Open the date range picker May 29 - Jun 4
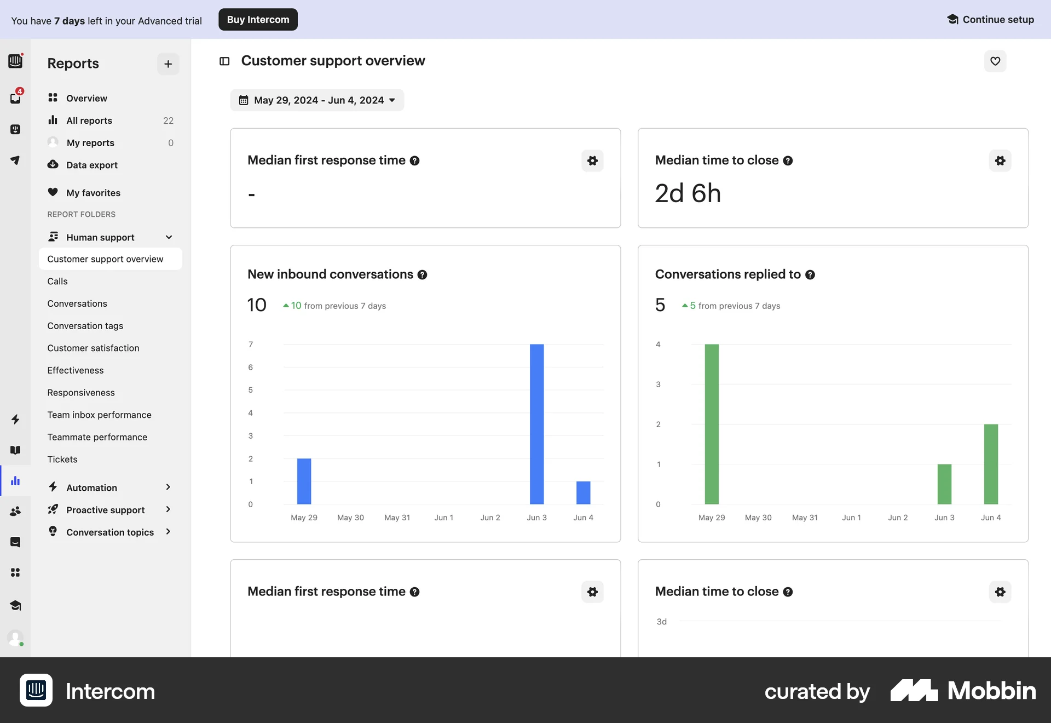 pyautogui.click(x=317, y=100)
